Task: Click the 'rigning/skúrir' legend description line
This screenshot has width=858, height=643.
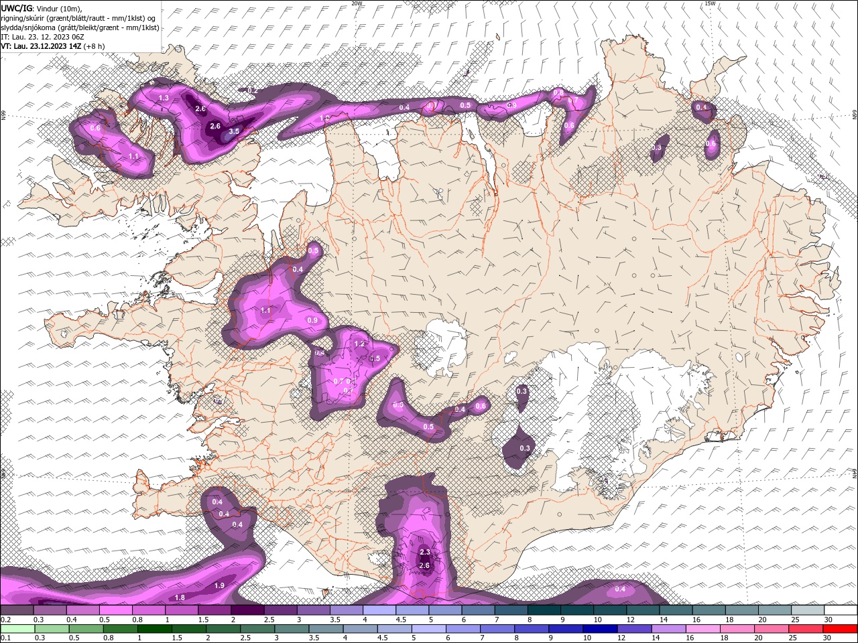Action: 79,17
